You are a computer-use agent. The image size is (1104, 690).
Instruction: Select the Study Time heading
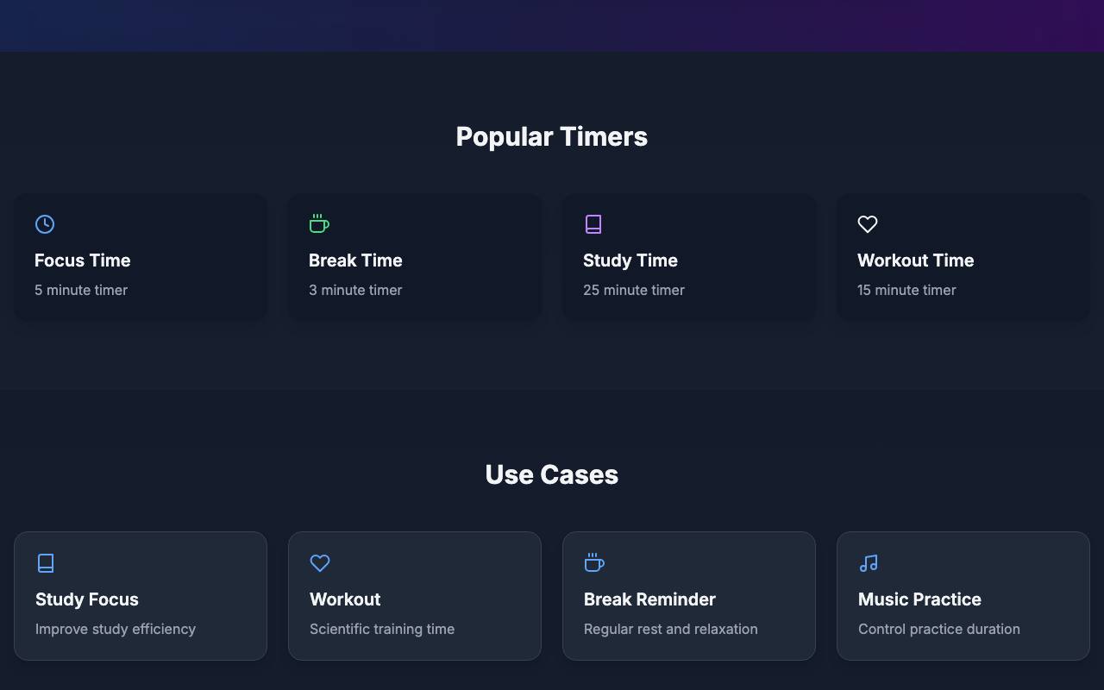click(630, 260)
